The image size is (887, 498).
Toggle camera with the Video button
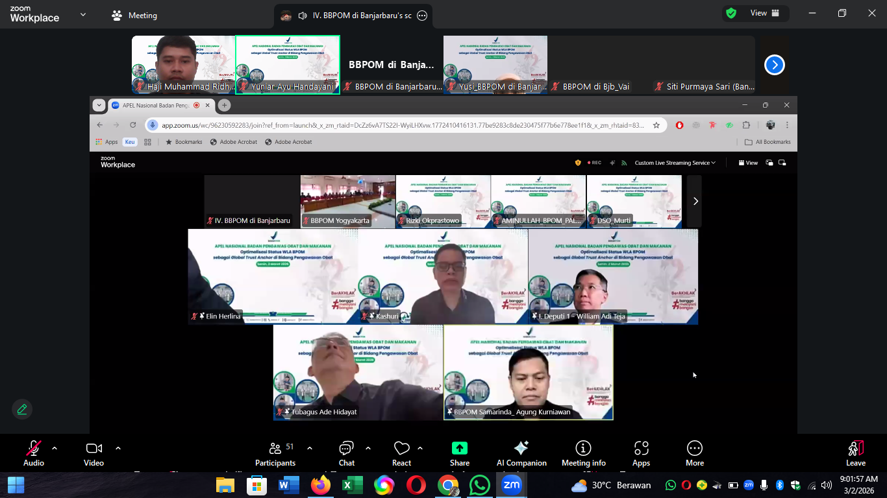click(94, 453)
